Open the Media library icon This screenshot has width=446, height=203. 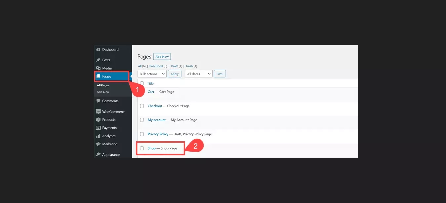98,68
